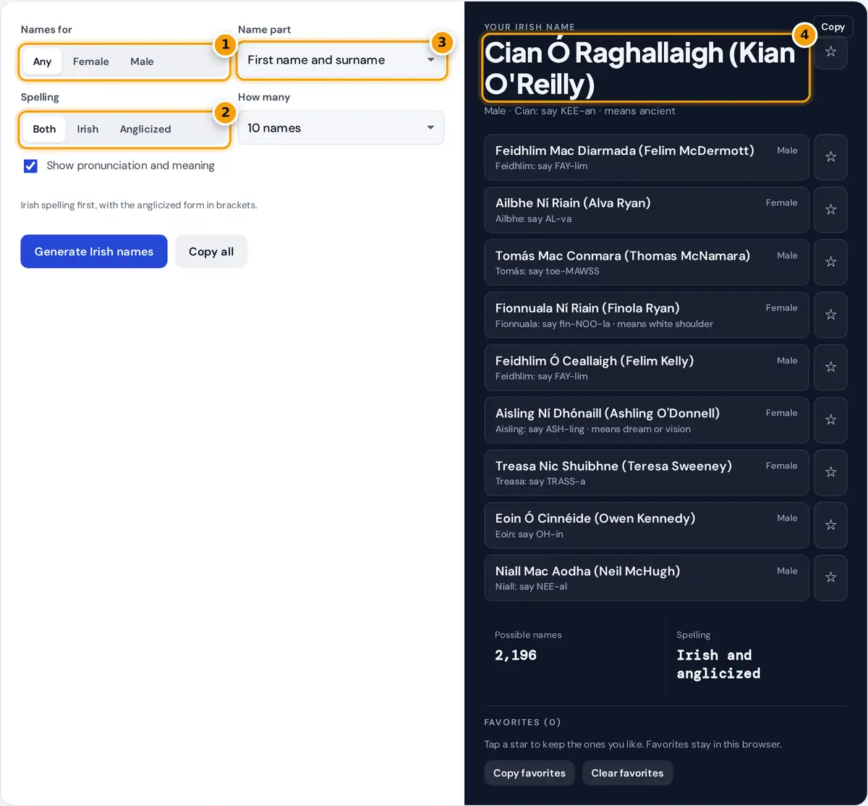Viewport: 868px width, 806px height.
Task: Star Feidhlim Ó Ceallaigh name
Action: [830, 367]
